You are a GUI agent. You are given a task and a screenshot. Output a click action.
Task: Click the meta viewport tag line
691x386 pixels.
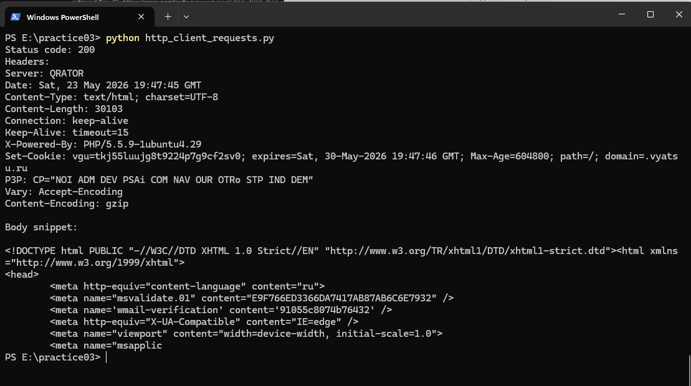point(246,334)
